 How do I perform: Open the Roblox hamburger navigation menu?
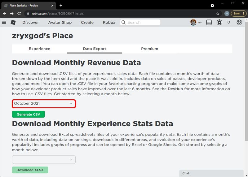[4, 22]
